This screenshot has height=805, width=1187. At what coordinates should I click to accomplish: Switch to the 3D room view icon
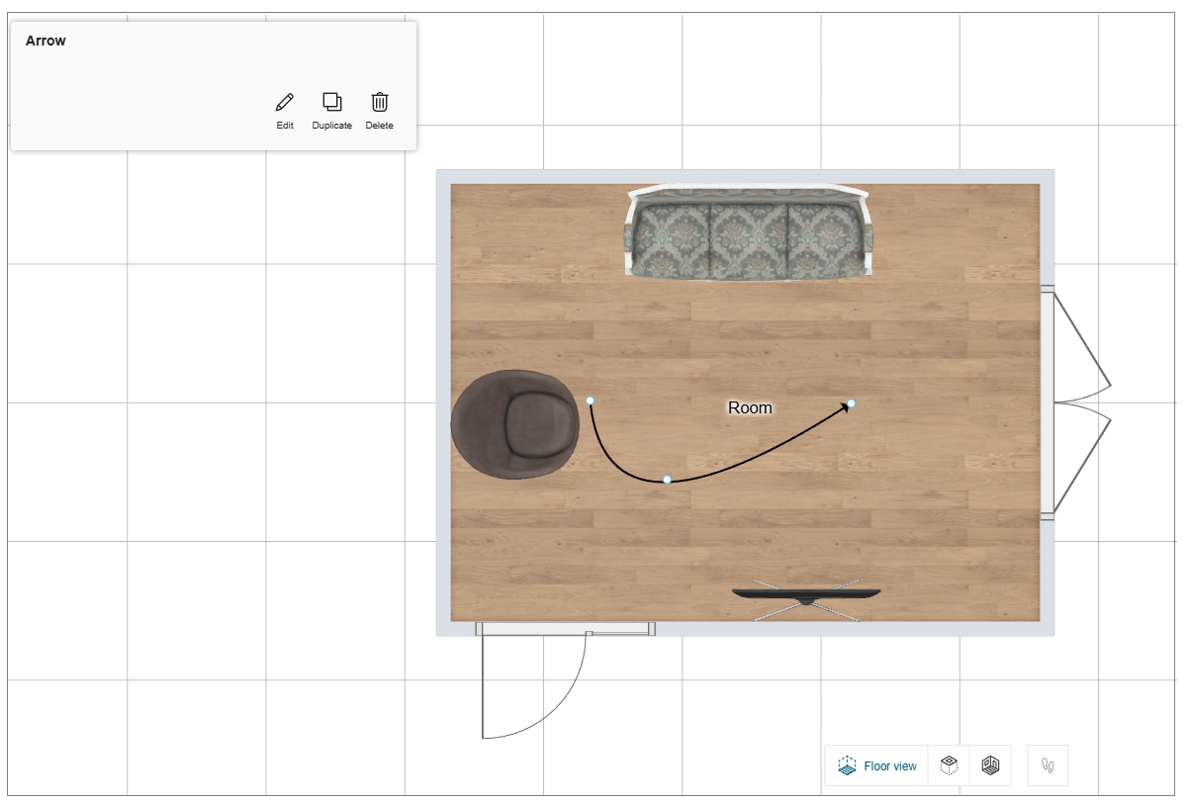(x=990, y=765)
